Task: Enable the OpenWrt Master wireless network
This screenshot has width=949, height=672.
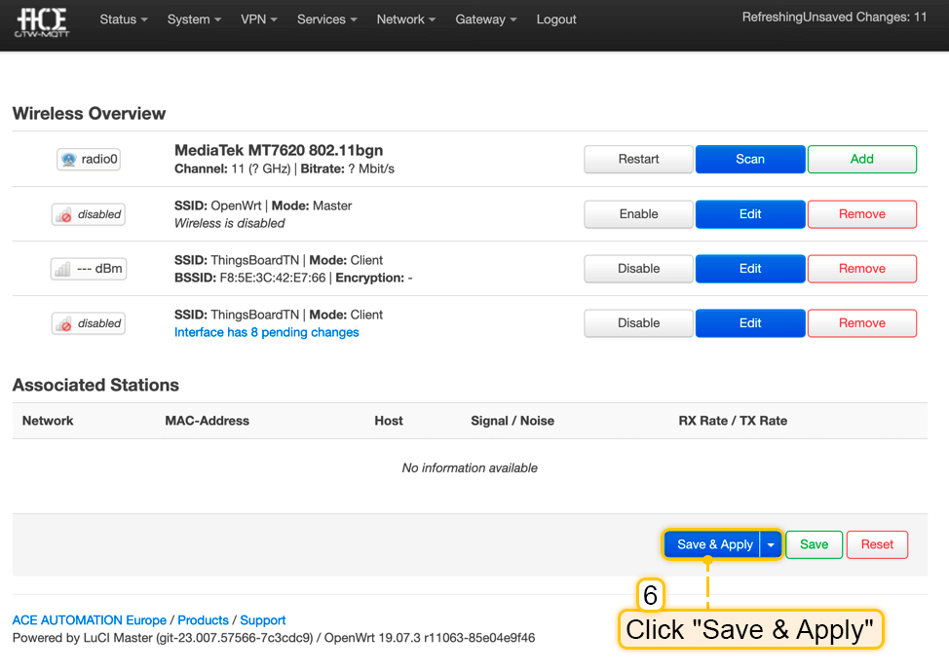Action: tap(638, 214)
